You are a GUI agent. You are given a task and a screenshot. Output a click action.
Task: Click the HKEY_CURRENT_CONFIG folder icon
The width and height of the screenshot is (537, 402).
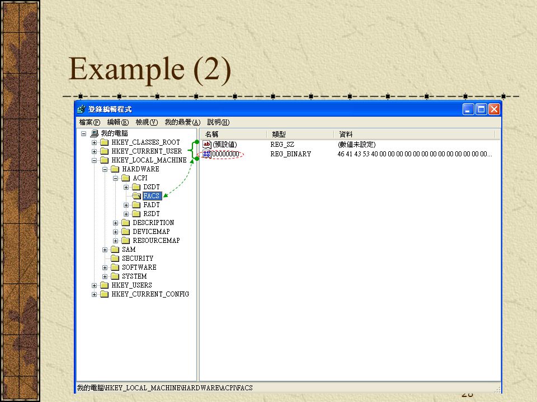105,294
